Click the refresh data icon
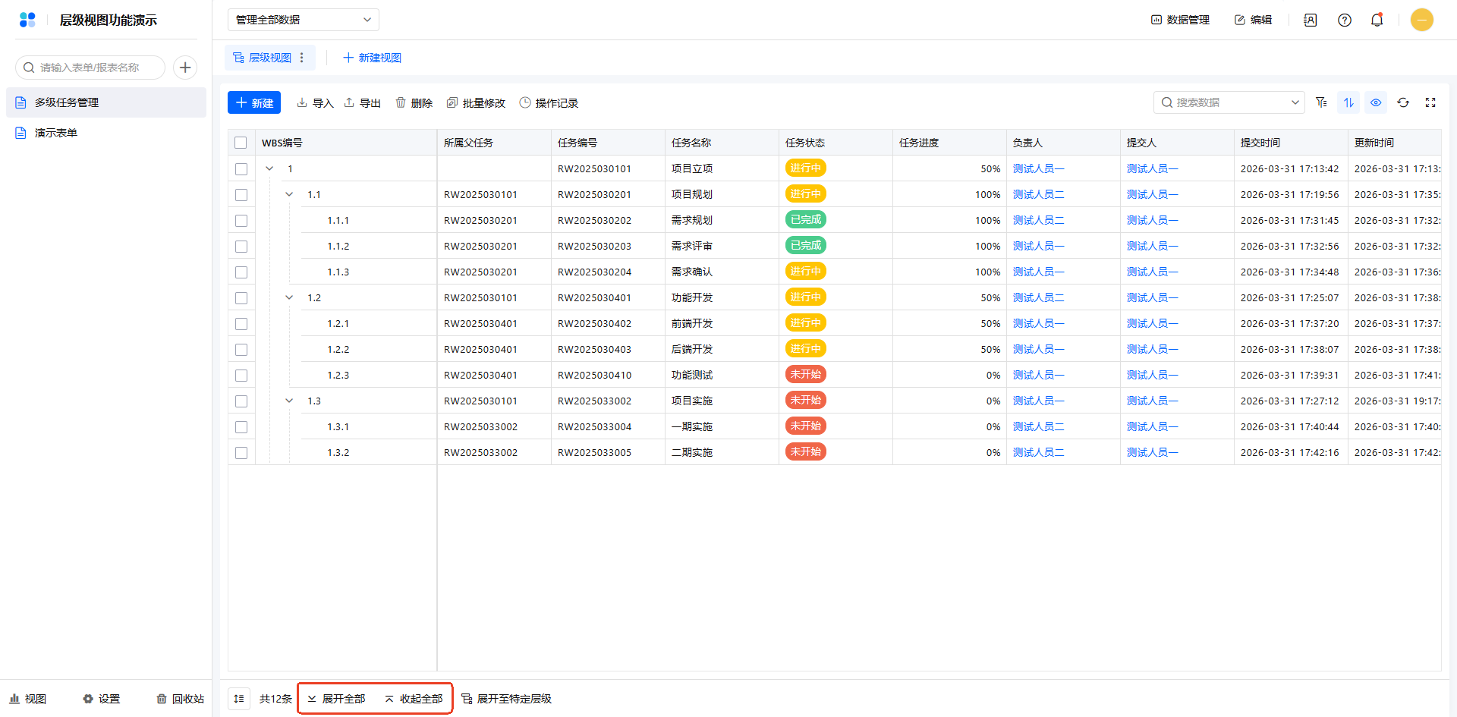The width and height of the screenshot is (1457, 717). (1403, 102)
